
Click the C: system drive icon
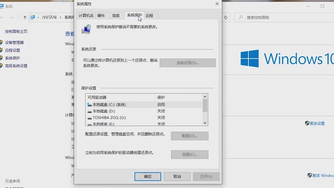pyautogui.click(x=89, y=105)
